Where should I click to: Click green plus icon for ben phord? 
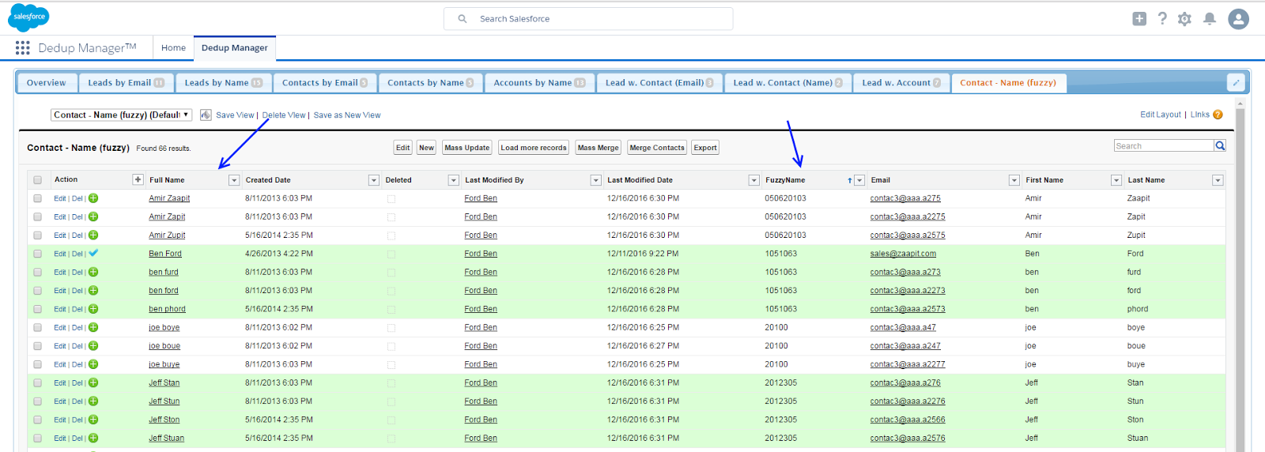[x=93, y=309]
